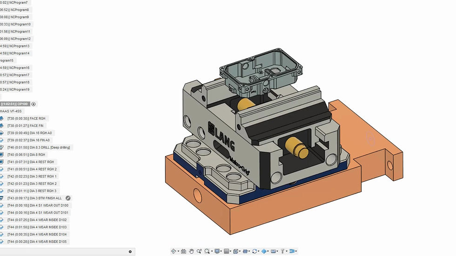Select DIA 3 REST RGH 2 operation

pos(32,184)
